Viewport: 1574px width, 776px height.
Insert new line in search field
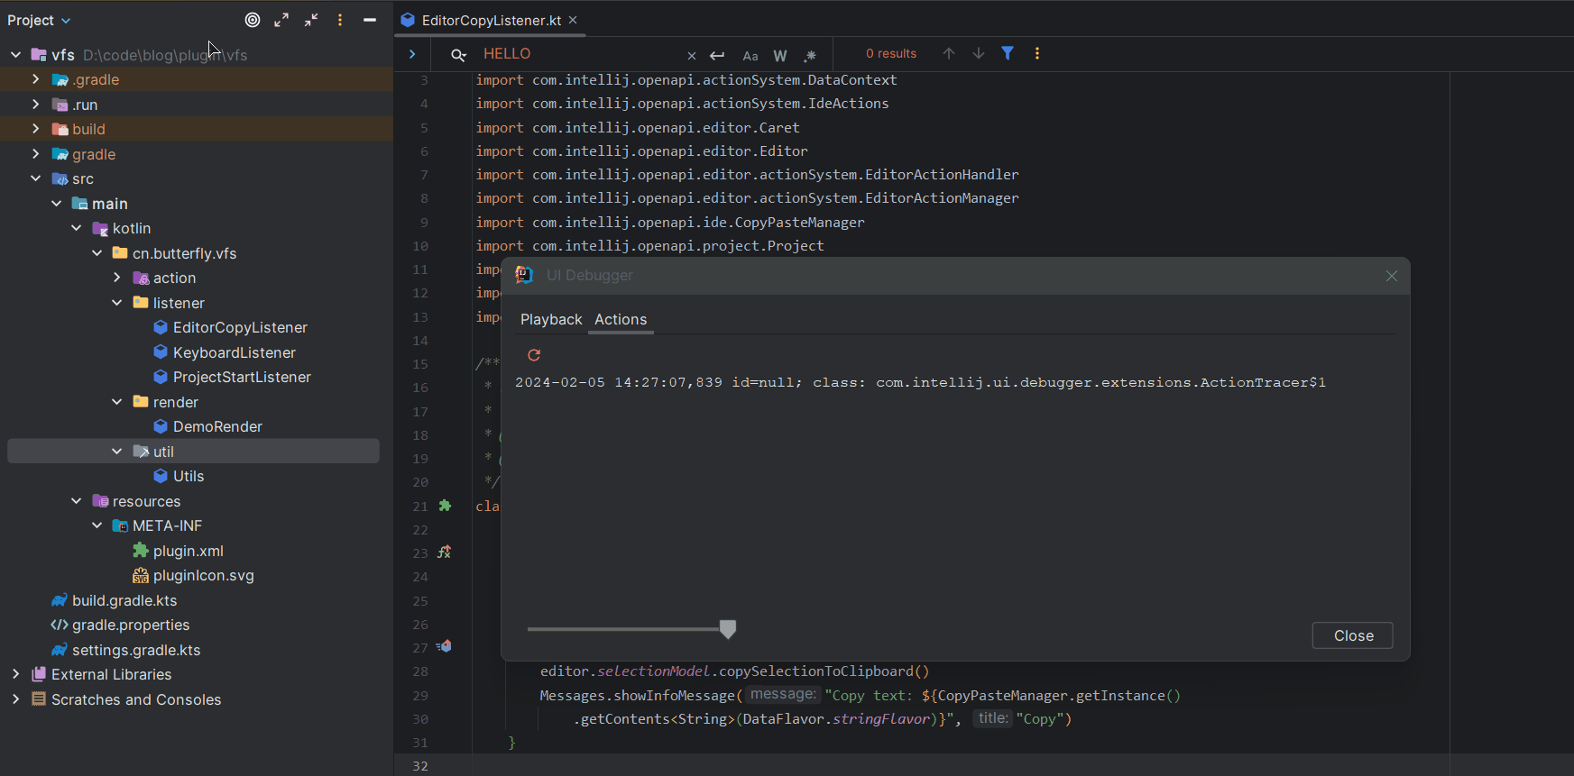[x=717, y=56]
